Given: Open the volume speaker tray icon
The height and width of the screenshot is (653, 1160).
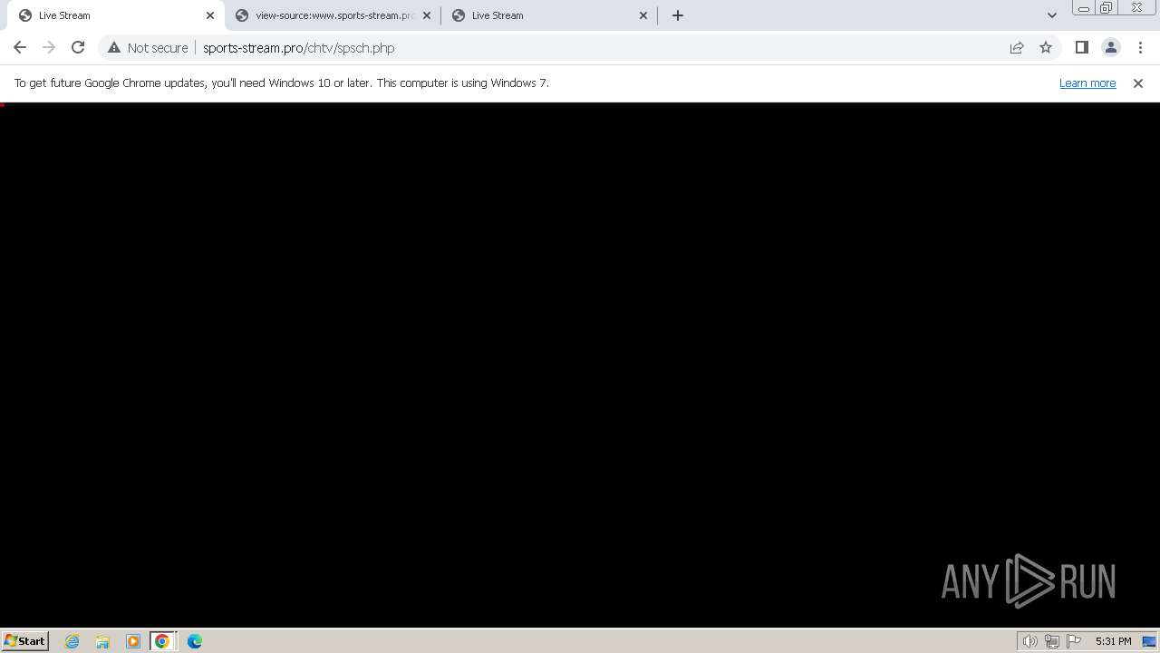Looking at the screenshot, I should coord(1029,641).
